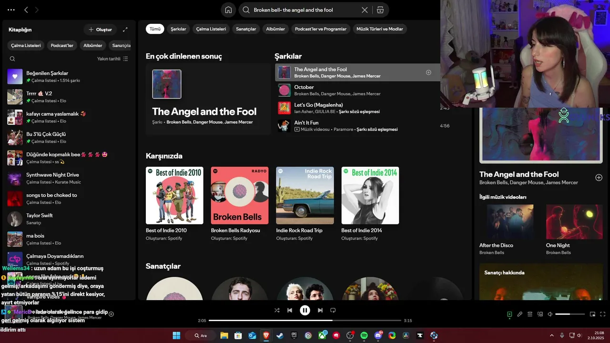Play After the Disco music video
The height and width of the screenshot is (343, 610).
(507, 222)
